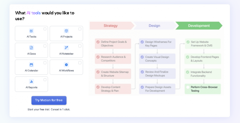
Task: Click the AI Projects cube icon
Action: tap(66, 31)
